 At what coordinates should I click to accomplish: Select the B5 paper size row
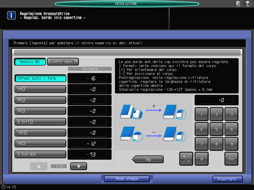pyautogui.click(x=40, y=100)
